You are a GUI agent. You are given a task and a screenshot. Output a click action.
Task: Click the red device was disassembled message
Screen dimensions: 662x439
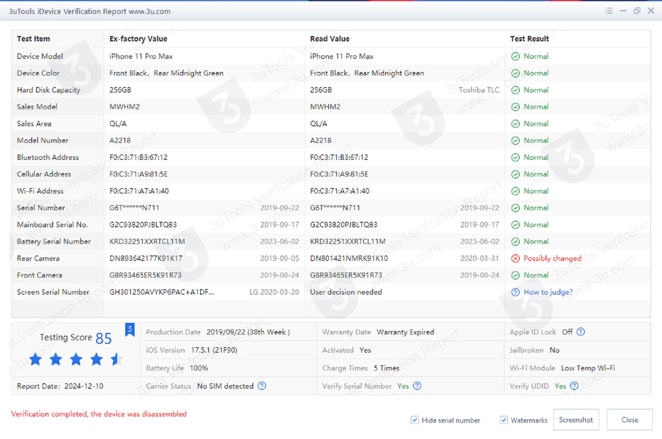(99, 414)
